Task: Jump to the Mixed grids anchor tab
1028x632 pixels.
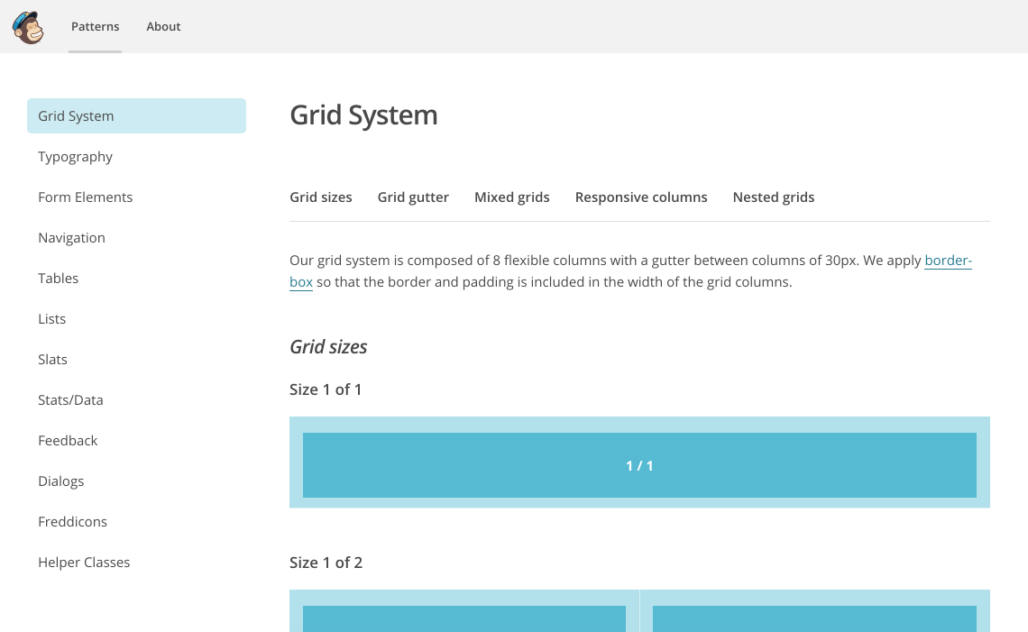Action: 512,197
